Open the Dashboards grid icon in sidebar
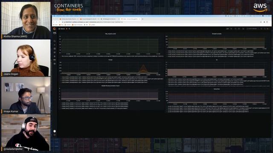The image size is (273, 153). (55, 49)
